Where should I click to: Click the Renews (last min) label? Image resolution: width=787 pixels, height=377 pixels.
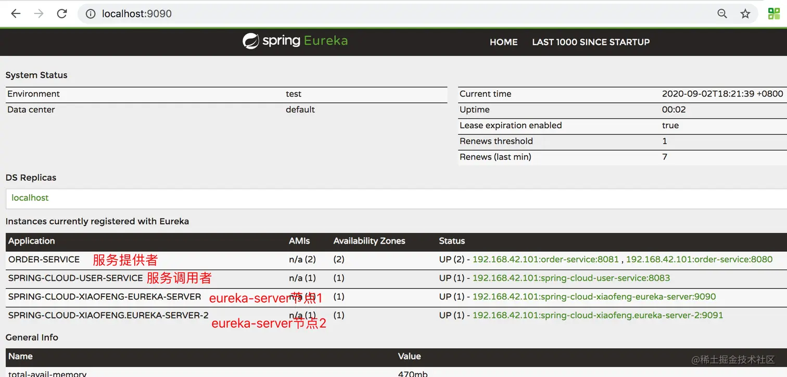[x=495, y=157]
